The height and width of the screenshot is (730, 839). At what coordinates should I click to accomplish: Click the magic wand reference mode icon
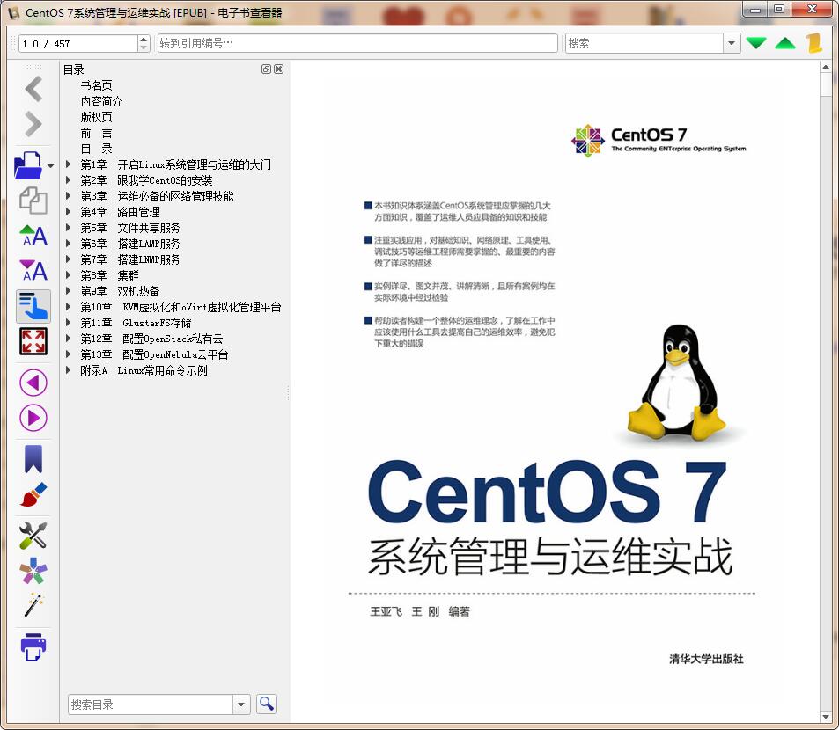click(33, 605)
